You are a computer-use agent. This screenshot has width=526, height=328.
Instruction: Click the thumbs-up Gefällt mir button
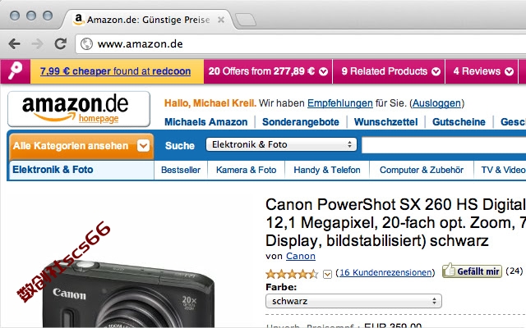point(472,271)
